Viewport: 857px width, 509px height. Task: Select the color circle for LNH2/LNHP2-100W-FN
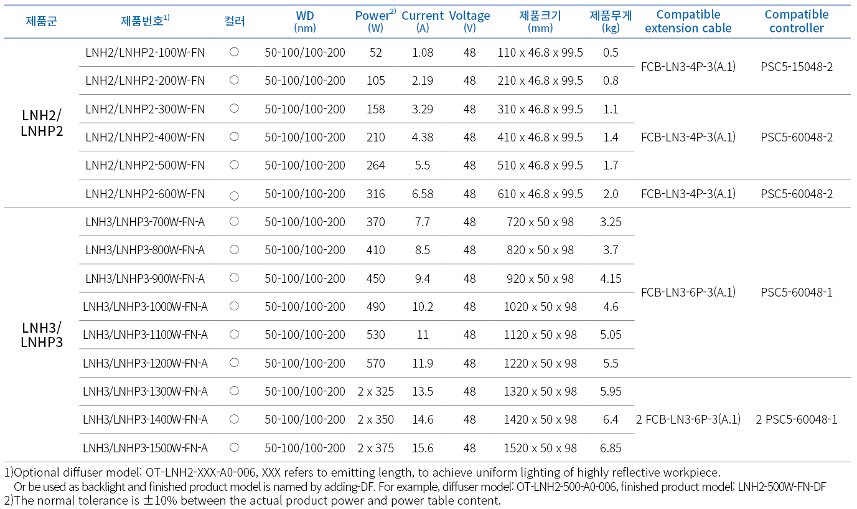(234, 52)
